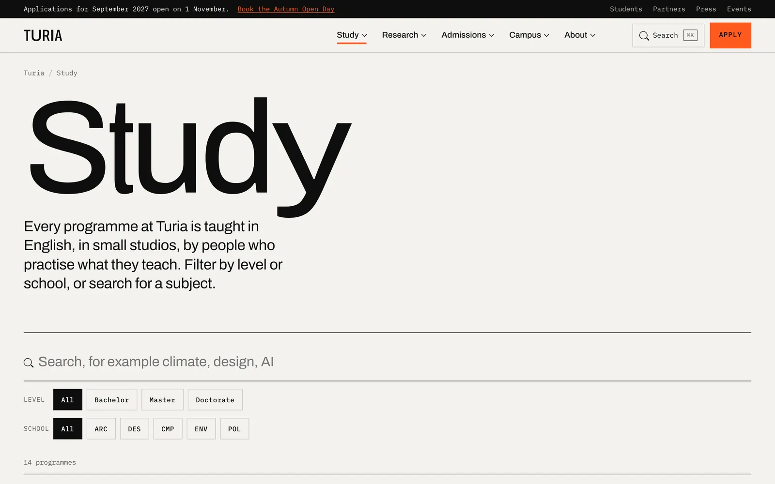This screenshot has height=484, width=775.
Task: Select the All level filter
Action: pos(68,400)
